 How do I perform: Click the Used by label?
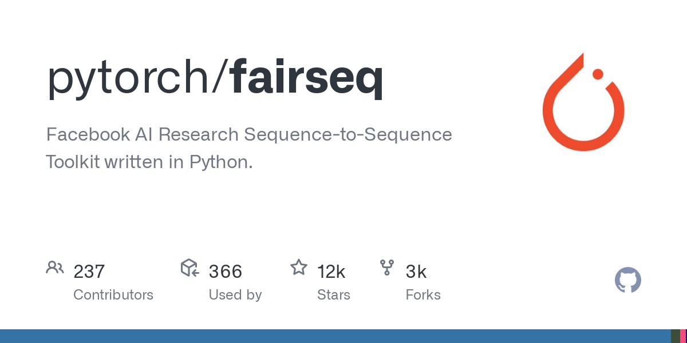[x=235, y=295]
